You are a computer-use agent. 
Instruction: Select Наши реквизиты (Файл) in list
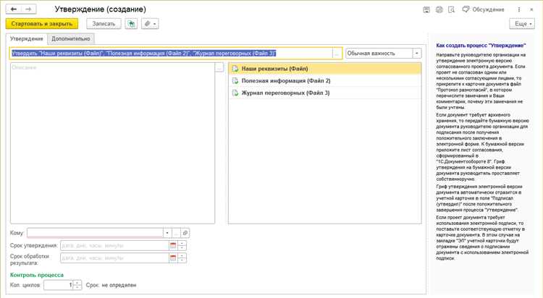pyautogui.click(x=325, y=69)
